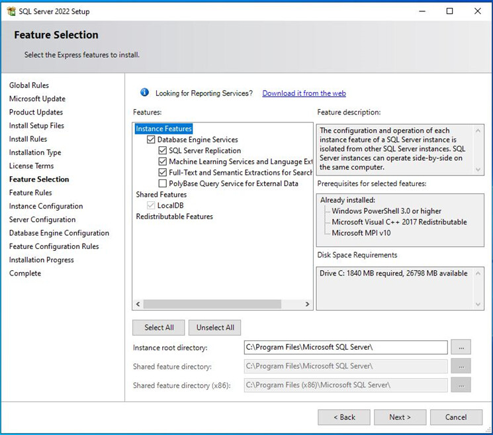Screen dimensions: 493x435
Task: Click the Select All button
Action: [x=159, y=328]
